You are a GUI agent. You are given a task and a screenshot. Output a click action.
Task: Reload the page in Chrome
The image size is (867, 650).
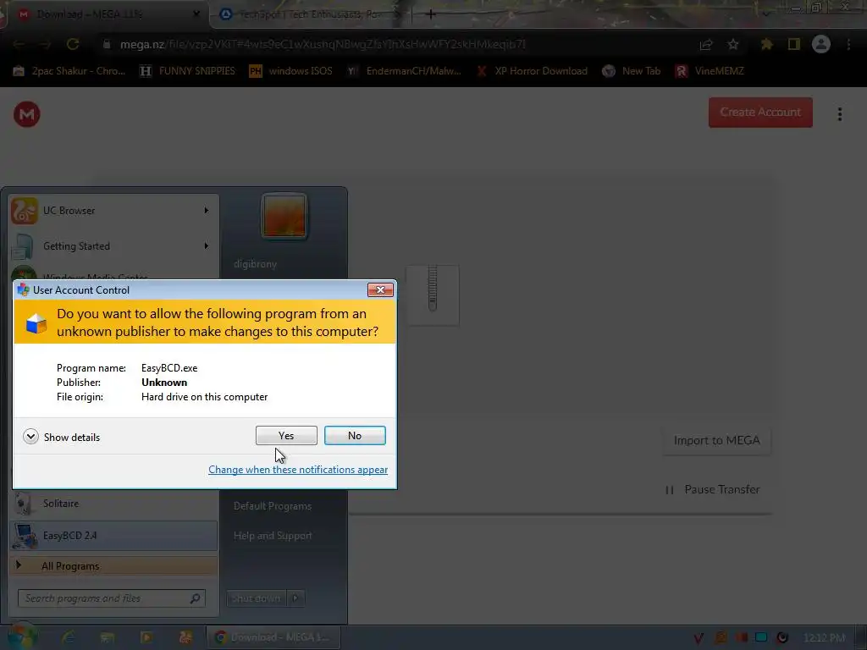(73, 44)
